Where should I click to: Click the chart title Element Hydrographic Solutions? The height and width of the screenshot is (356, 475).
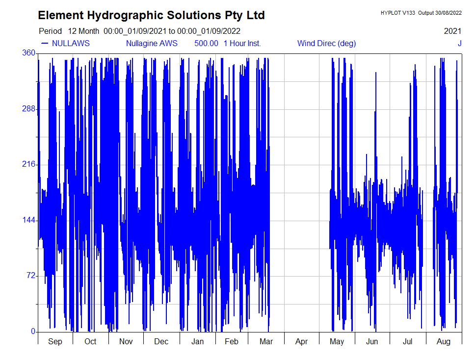(151, 15)
